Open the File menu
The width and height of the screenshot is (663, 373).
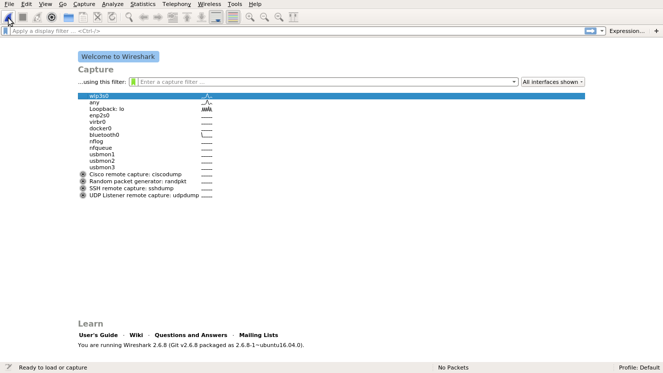tap(9, 4)
